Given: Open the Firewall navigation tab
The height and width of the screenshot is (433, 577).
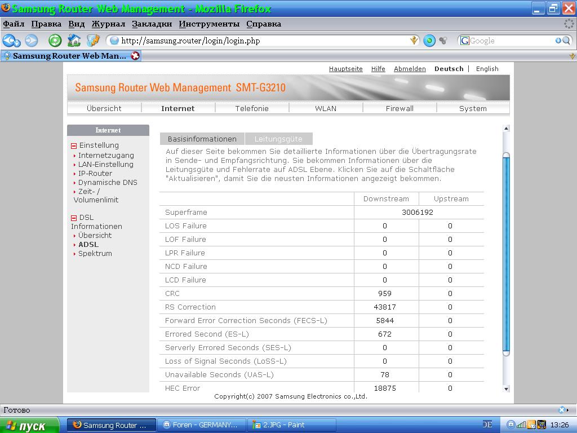Looking at the screenshot, I should point(400,108).
